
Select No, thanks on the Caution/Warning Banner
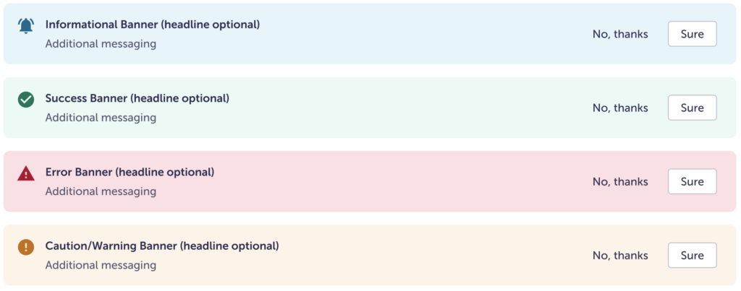[x=620, y=255]
